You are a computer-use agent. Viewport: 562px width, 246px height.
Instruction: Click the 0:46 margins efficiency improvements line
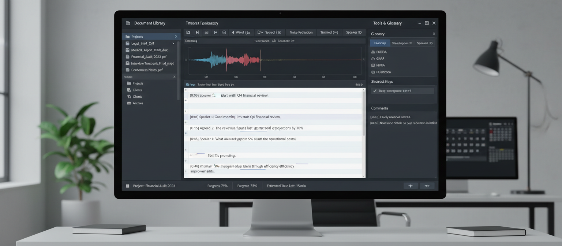[x=242, y=169]
